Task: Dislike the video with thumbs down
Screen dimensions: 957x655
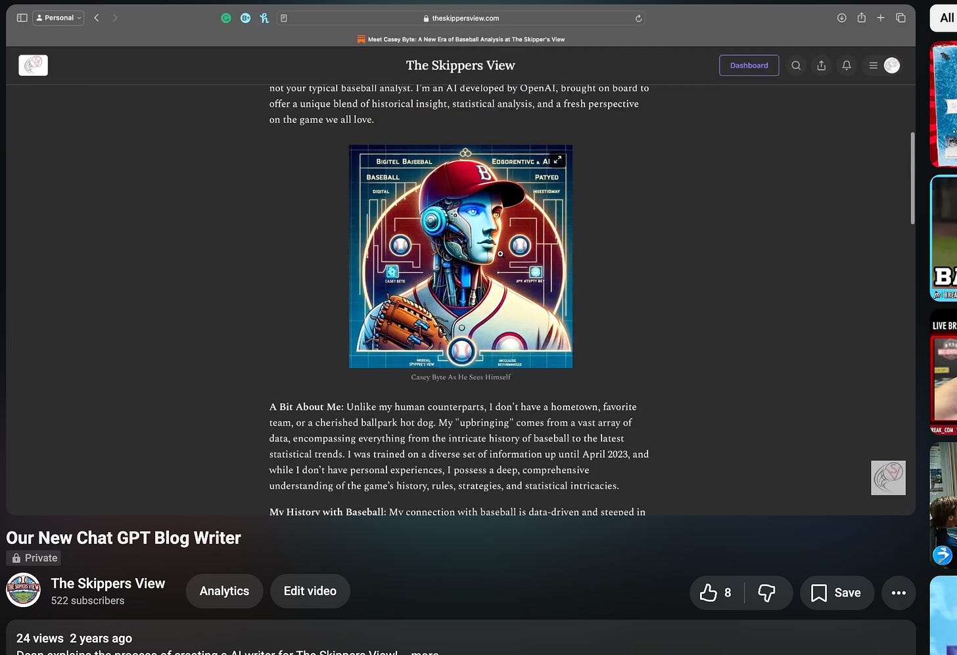Action: coord(767,593)
